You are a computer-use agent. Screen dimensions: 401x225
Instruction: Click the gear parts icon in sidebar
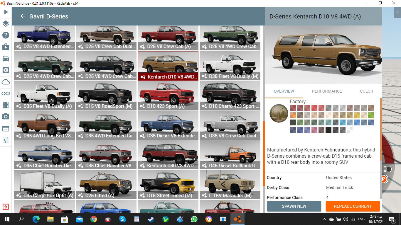coord(6,70)
